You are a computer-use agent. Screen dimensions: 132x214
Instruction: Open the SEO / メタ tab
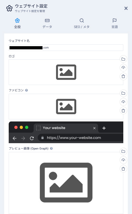(x=82, y=24)
